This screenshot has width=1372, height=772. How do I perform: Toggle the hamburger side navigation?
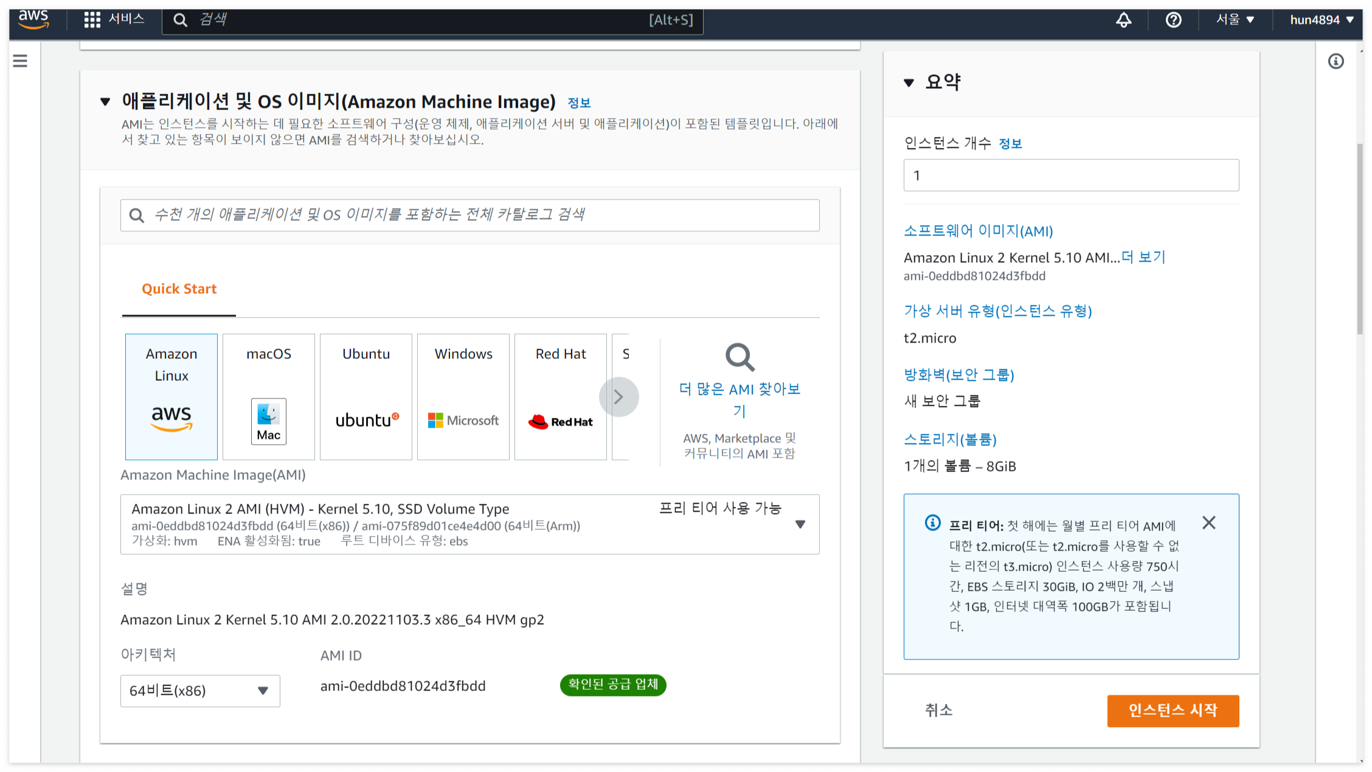[x=20, y=61]
